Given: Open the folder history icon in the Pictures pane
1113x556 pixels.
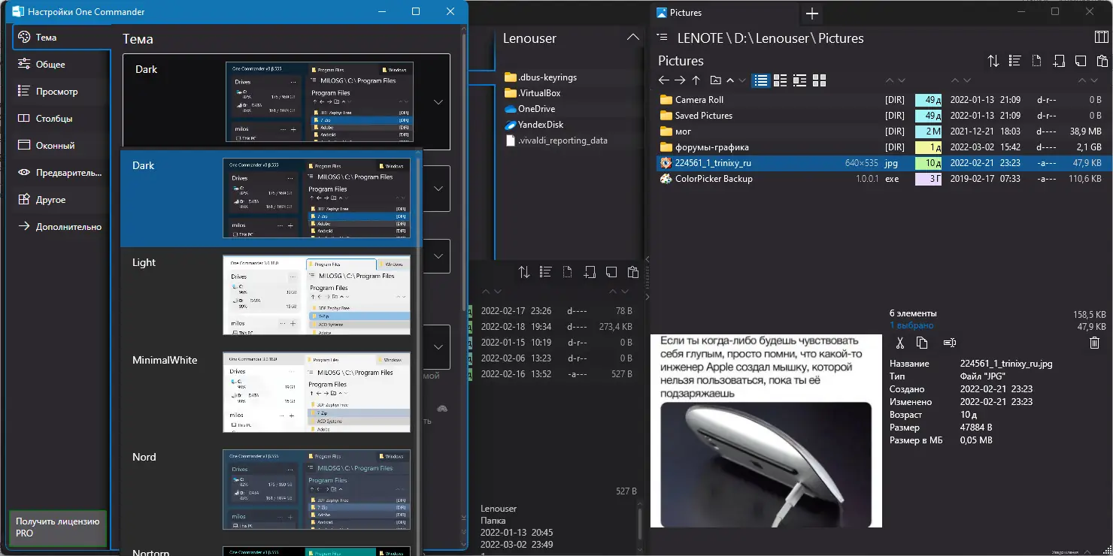Looking at the screenshot, I should 715,80.
